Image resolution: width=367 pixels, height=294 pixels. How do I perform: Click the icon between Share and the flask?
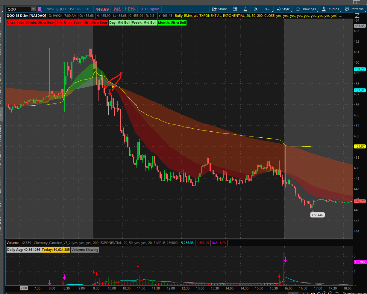235,9
